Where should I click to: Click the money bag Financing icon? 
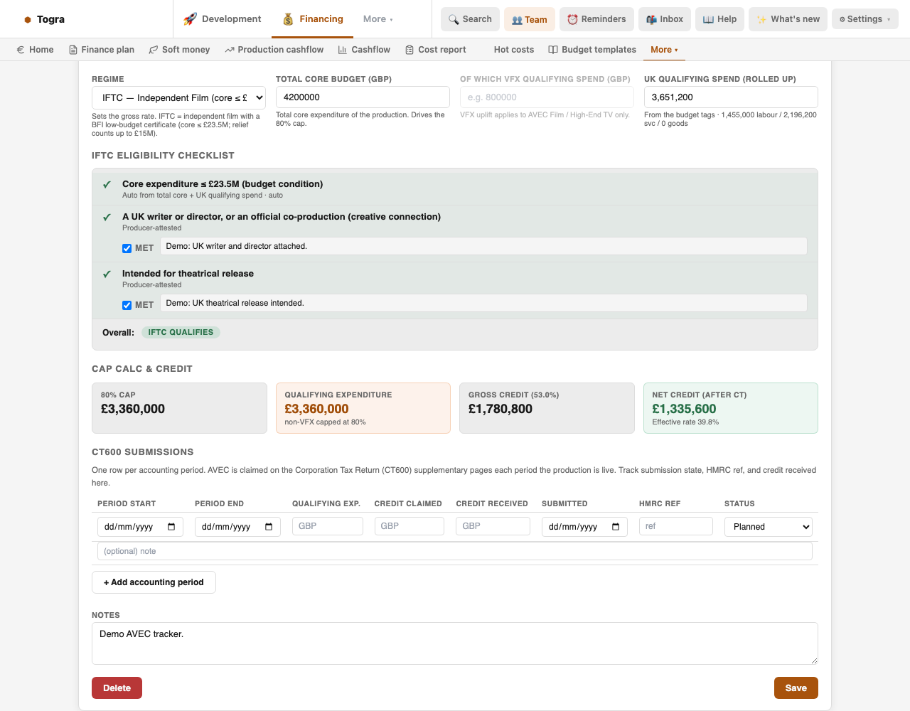(288, 19)
